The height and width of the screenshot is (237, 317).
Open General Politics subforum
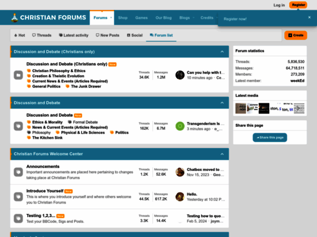click(x=46, y=86)
